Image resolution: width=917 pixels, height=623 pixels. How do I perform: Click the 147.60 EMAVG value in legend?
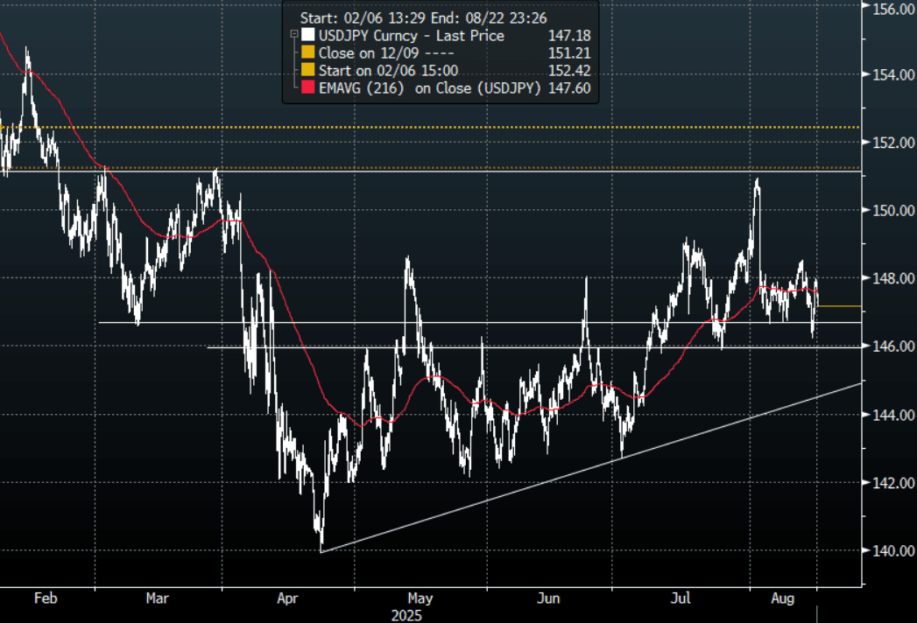pyautogui.click(x=574, y=87)
